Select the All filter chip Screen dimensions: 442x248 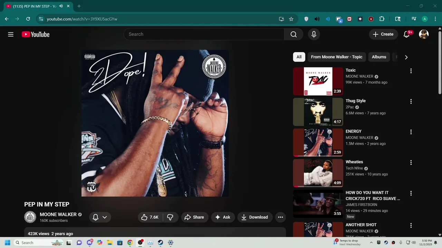(x=299, y=57)
